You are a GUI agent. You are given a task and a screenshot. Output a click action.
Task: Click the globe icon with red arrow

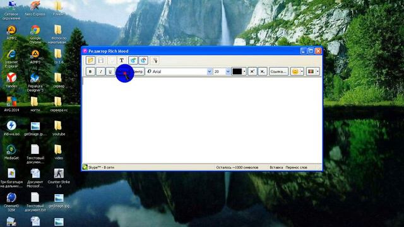coord(143,61)
